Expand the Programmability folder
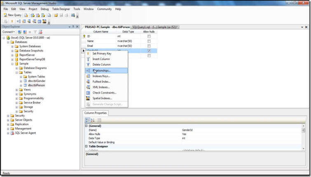The height and width of the screenshot is (177, 311). [16, 98]
